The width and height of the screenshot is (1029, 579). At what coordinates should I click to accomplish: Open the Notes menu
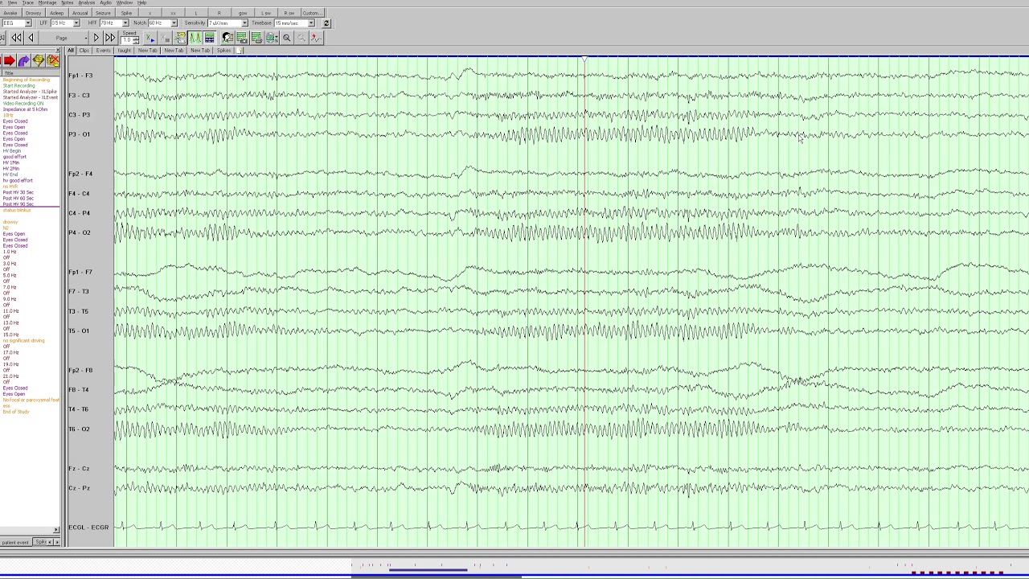point(68,3)
